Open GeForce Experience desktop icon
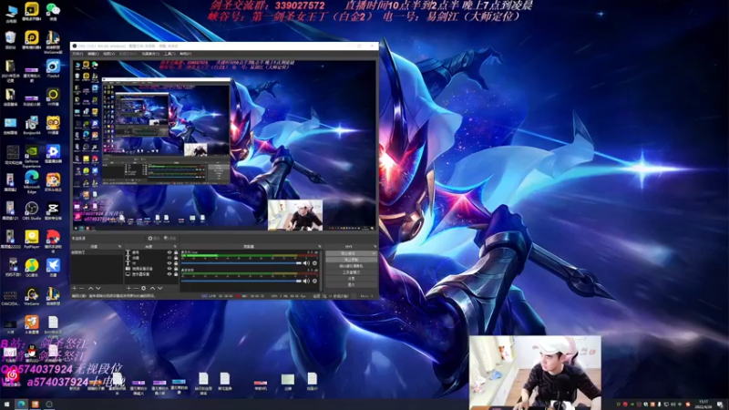The image size is (729, 410). coord(32,157)
